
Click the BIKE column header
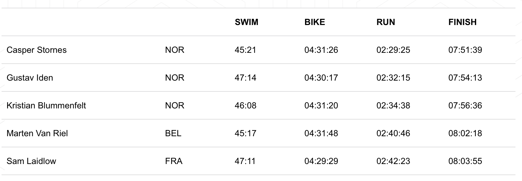315,22
